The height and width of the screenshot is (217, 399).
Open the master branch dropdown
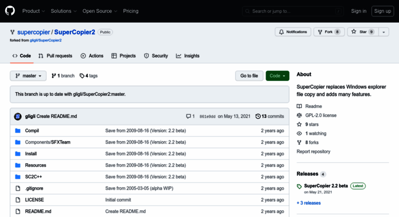pos(28,76)
